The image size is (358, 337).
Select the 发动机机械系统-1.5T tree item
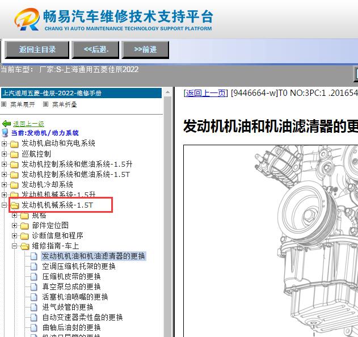tap(57, 205)
